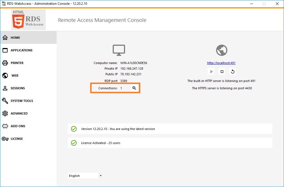Image resolution: width=284 pixels, height=187 pixels.
Task: Click the Remote Access Management Console heading
Action: click(x=102, y=20)
